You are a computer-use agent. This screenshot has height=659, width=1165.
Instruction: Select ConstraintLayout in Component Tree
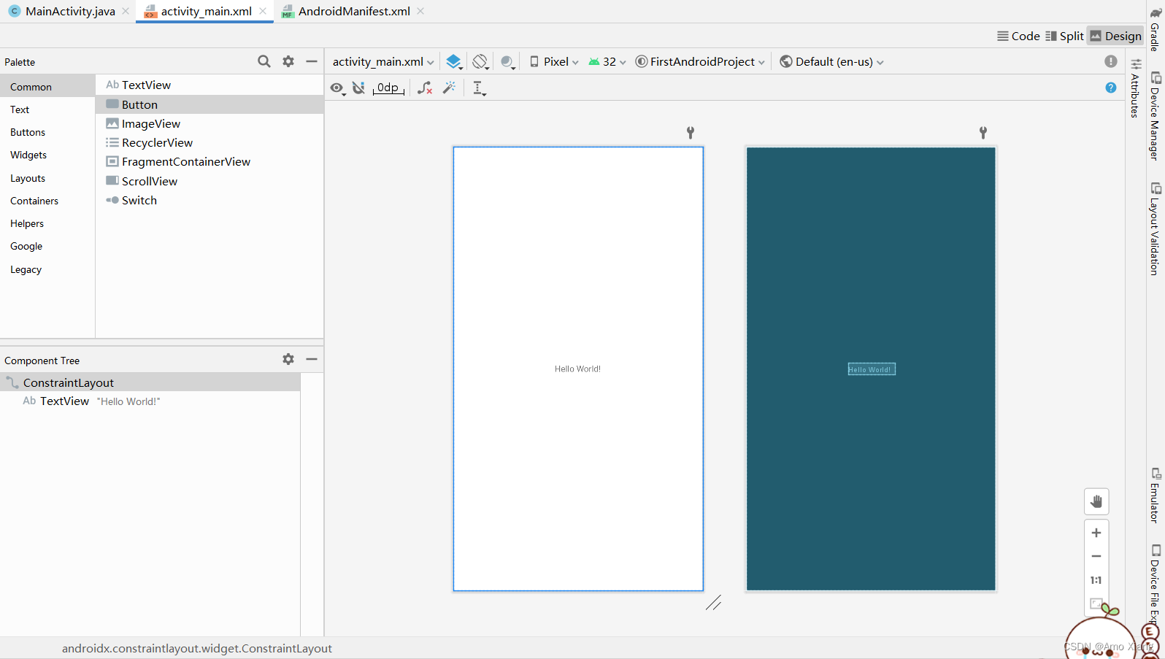click(150, 382)
